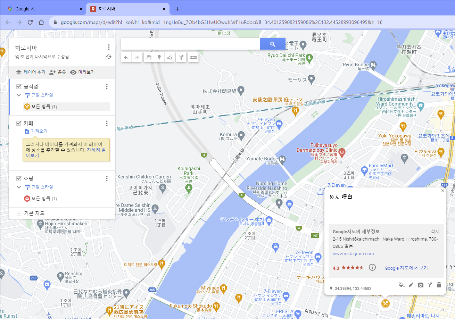Click directions-to-here icon in place popup
This screenshot has width=455, height=319.
point(430,285)
